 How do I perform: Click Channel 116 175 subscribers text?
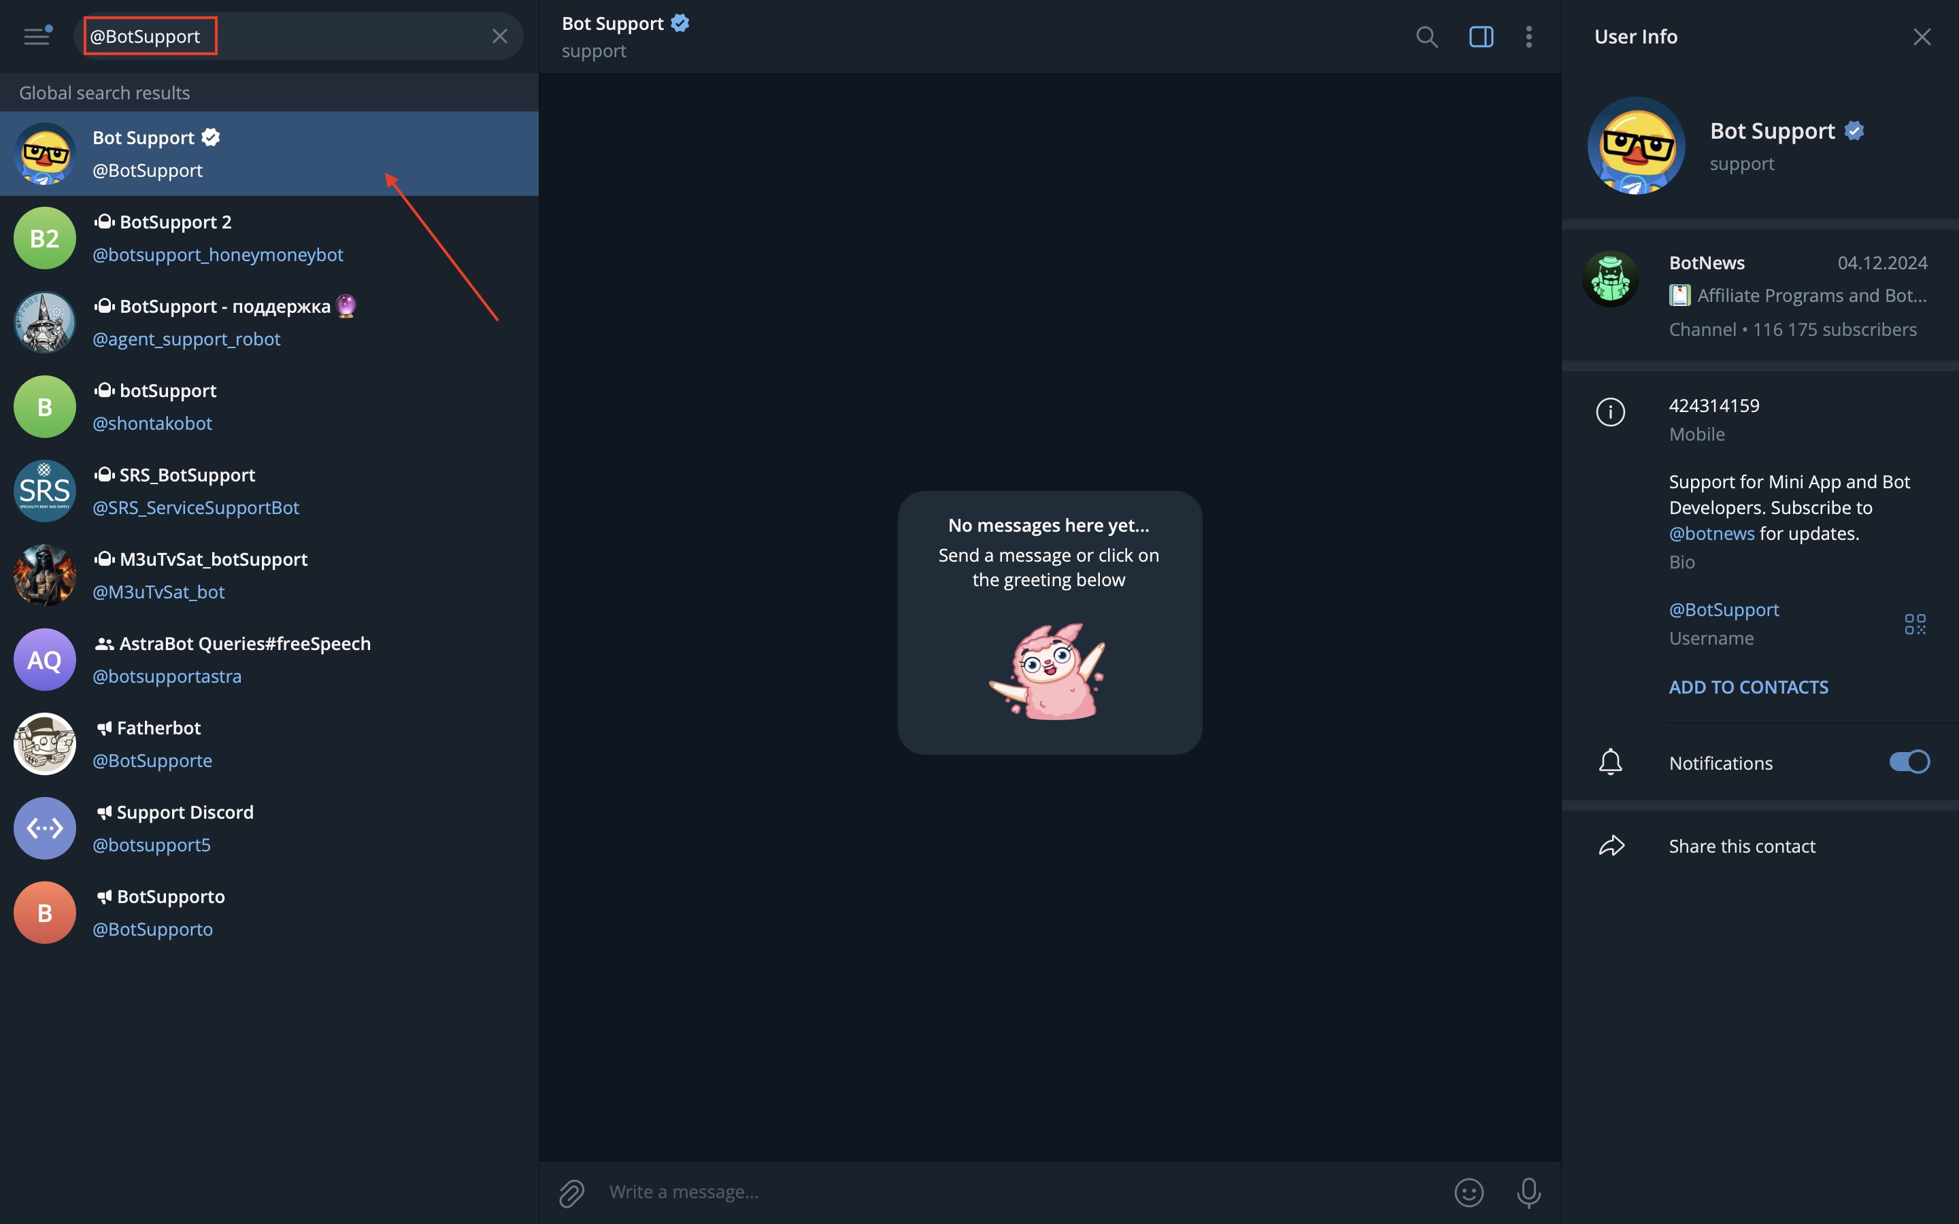click(x=1792, y=330)
